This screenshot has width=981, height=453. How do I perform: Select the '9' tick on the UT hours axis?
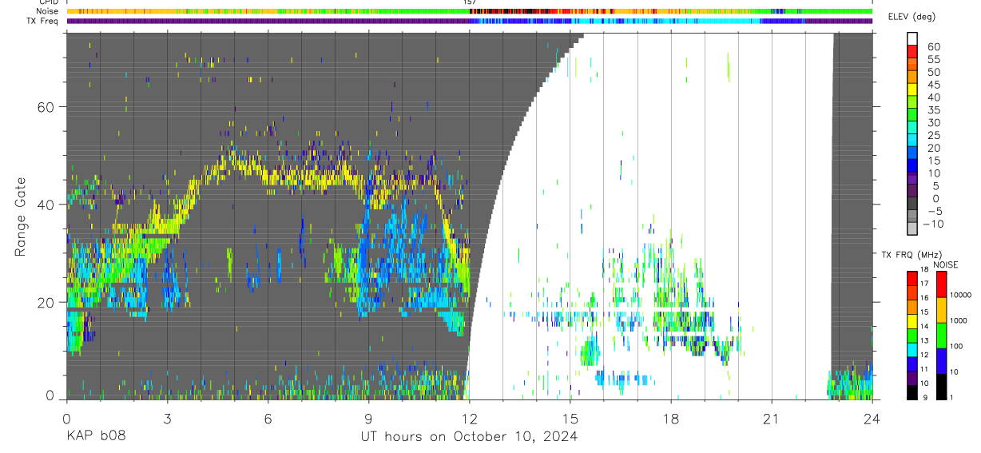click(x=368, y=418)
